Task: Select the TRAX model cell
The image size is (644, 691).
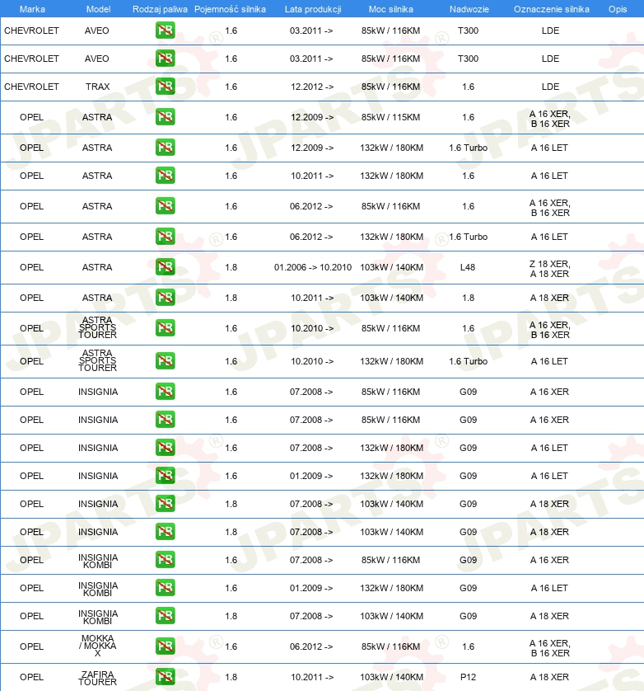Action: point(98,87)
